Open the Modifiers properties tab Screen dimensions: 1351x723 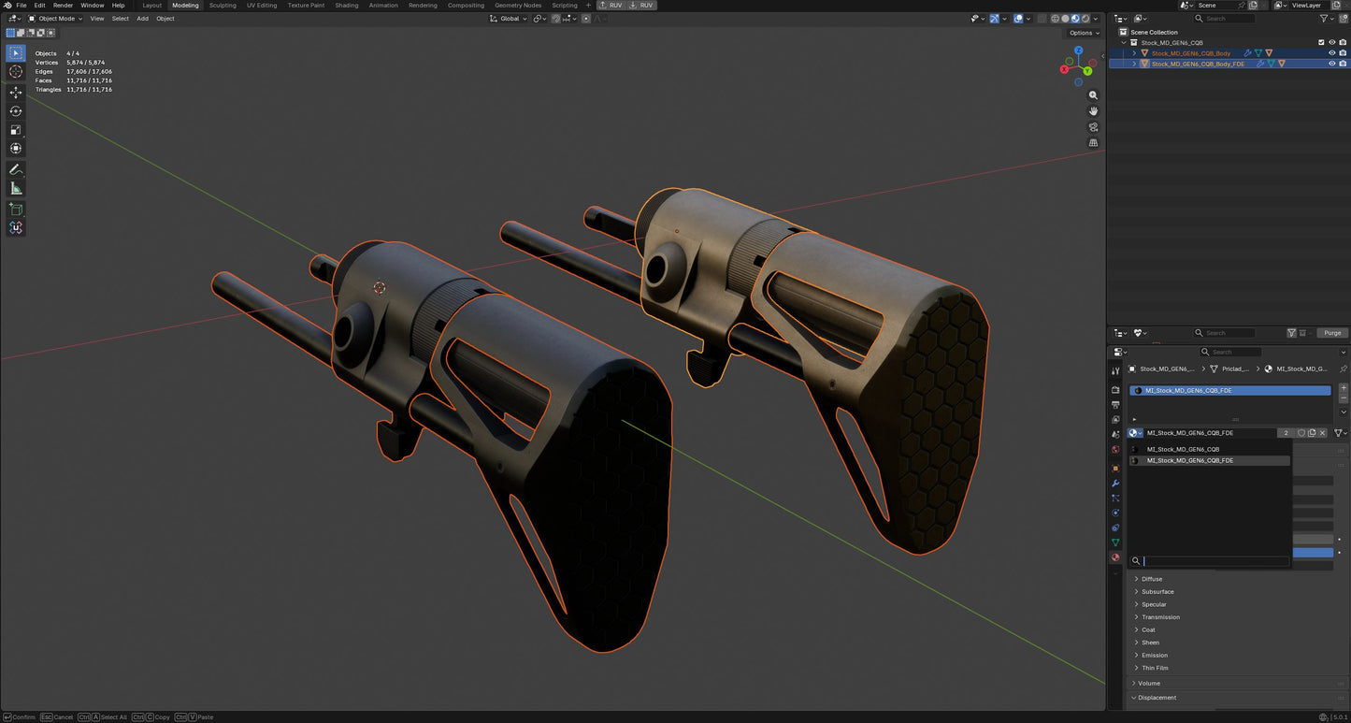pyautogui.click(x=1115, y=483)
